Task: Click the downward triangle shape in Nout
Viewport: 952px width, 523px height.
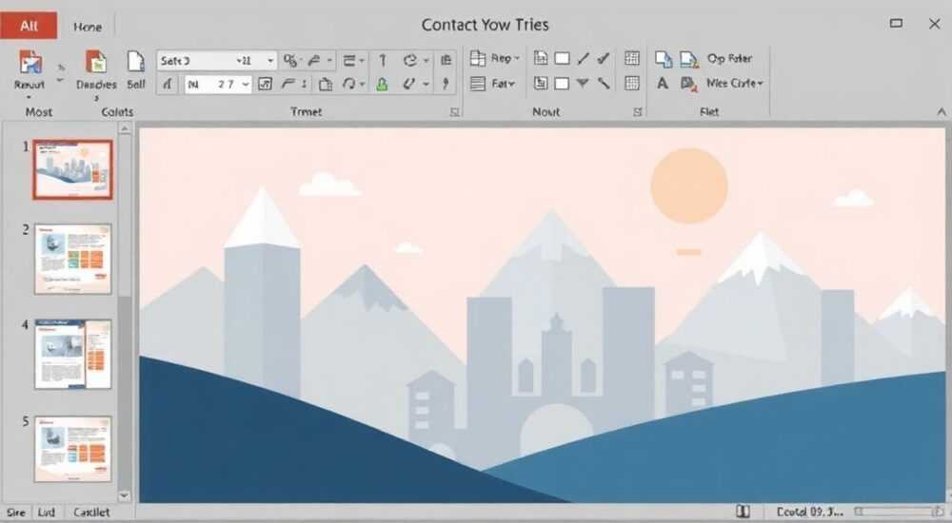Action: [583, 84]
